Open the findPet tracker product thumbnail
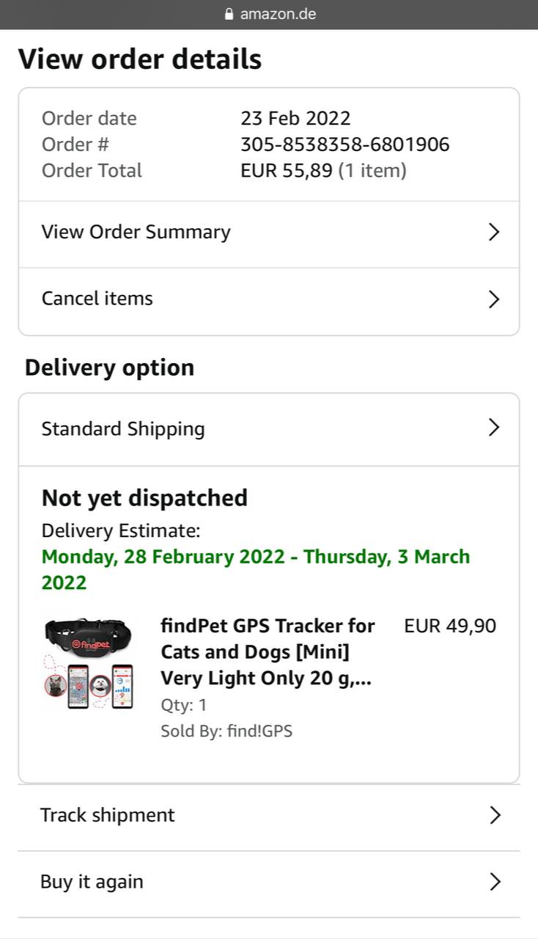This screenshot has width=538, height=939. click(x=89, y=664)
